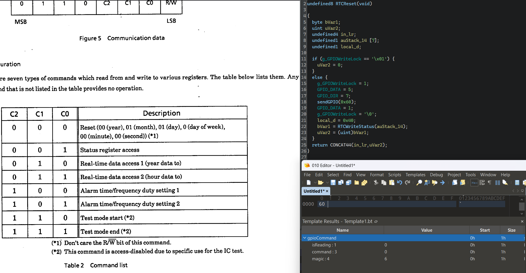
Task: Click the Run Template icon
Action: [463, 183]
